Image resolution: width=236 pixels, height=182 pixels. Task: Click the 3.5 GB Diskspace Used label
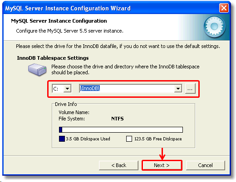tap(88, 139)
